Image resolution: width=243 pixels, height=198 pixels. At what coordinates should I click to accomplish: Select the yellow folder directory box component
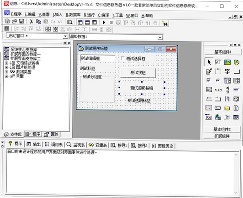[227, 108]
